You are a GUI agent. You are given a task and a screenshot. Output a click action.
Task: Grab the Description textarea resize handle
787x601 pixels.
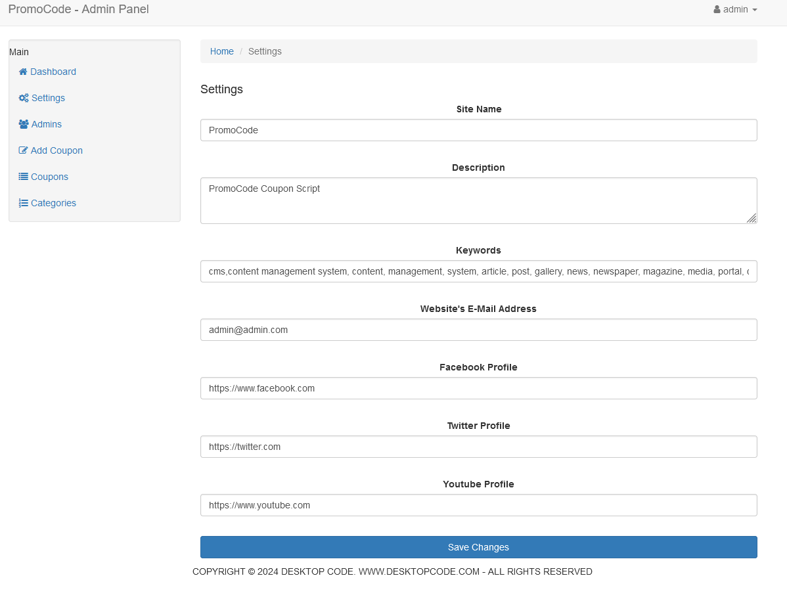[752, 219]
